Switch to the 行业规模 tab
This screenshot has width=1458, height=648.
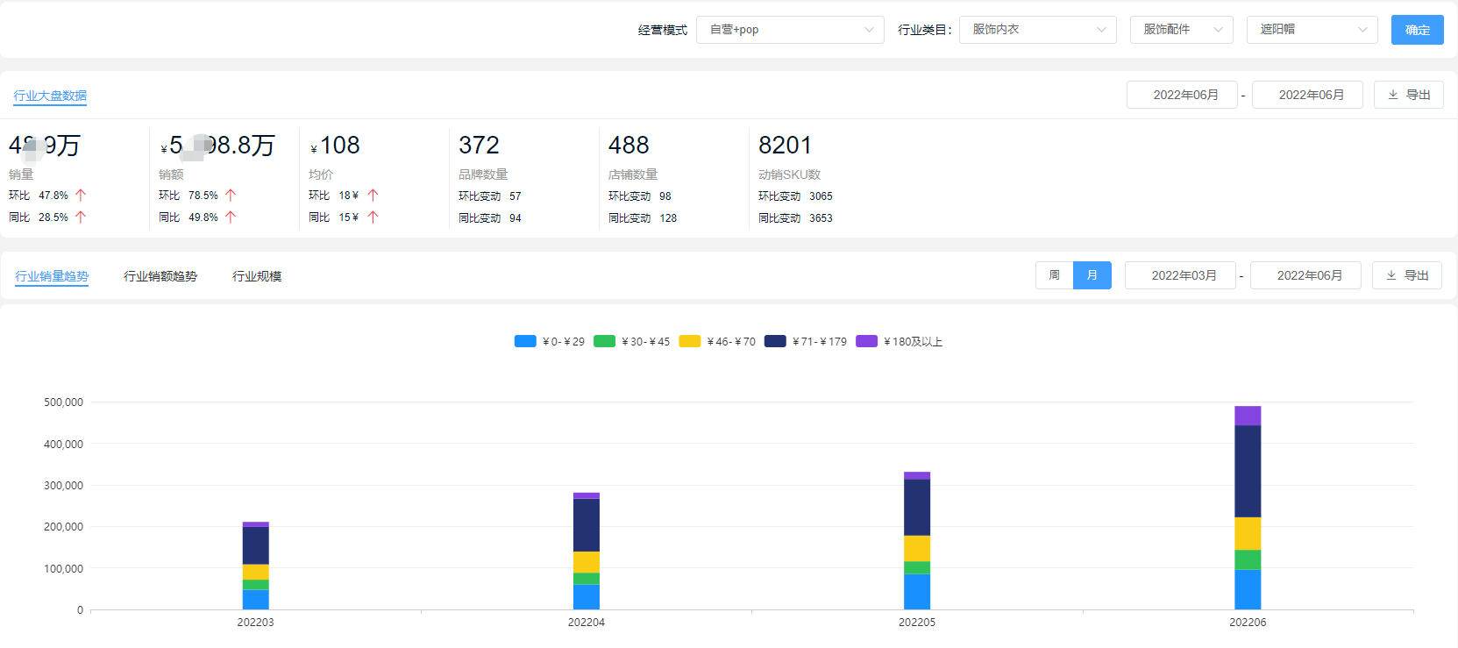(257, 276)
